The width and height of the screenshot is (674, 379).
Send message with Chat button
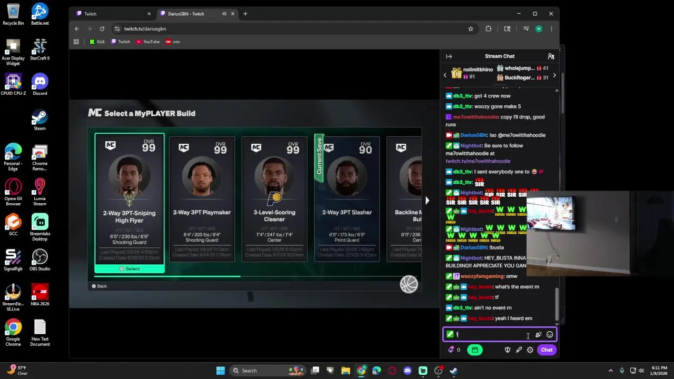pos(547,350)
